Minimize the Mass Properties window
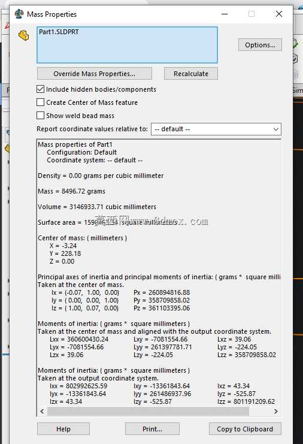303x444 pixels. click(225, 14)
